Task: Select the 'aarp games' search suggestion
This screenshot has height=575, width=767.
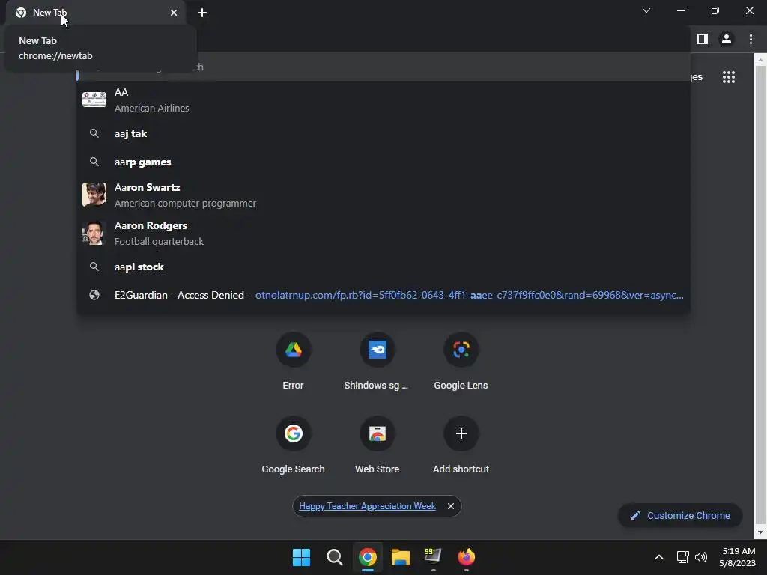Action: point(383,162)
